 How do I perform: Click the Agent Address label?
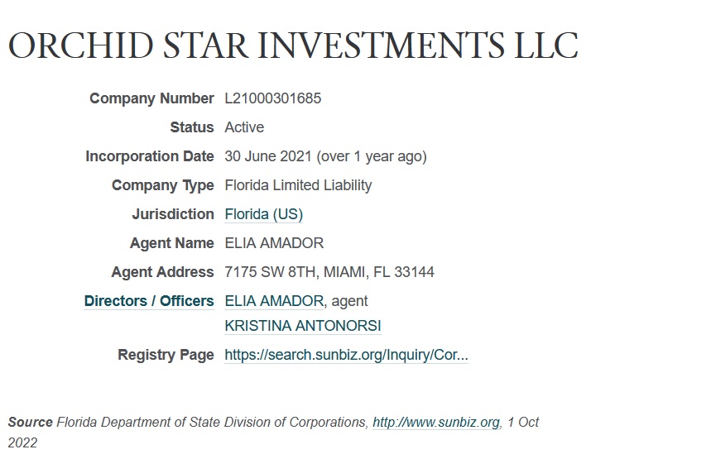(162, 272)
